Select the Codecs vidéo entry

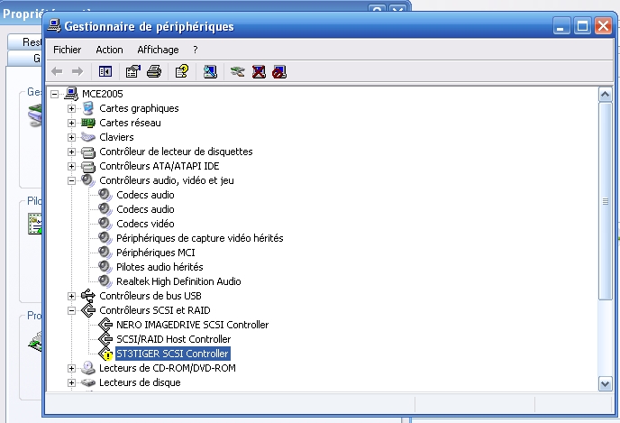[x=145, y=224]
